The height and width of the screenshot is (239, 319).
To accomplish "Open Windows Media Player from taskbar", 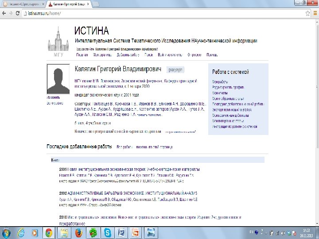I will [x=35, y=233].
